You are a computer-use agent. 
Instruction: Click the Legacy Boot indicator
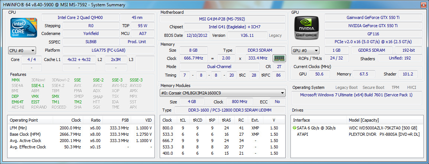click(347, 88)
